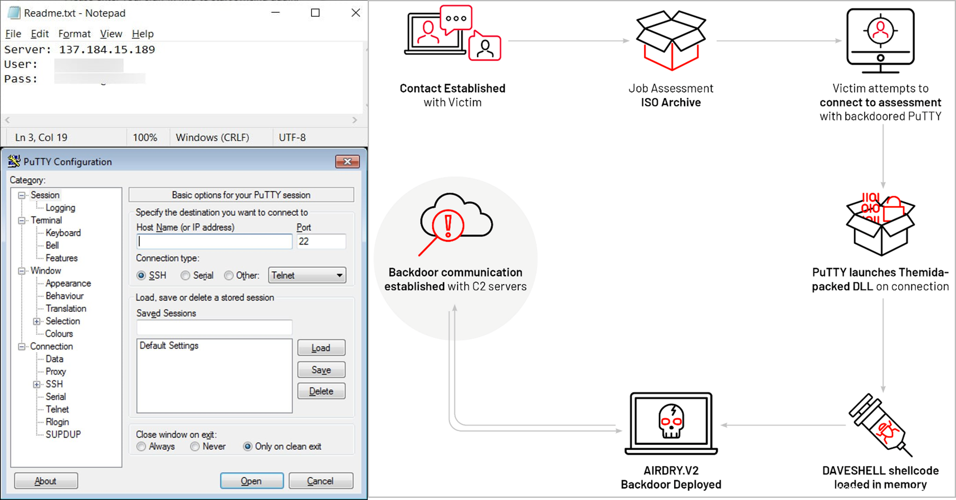Collapse the Terminal tree node
Screen dimensions: 956x500
click(x=22, y=220)
